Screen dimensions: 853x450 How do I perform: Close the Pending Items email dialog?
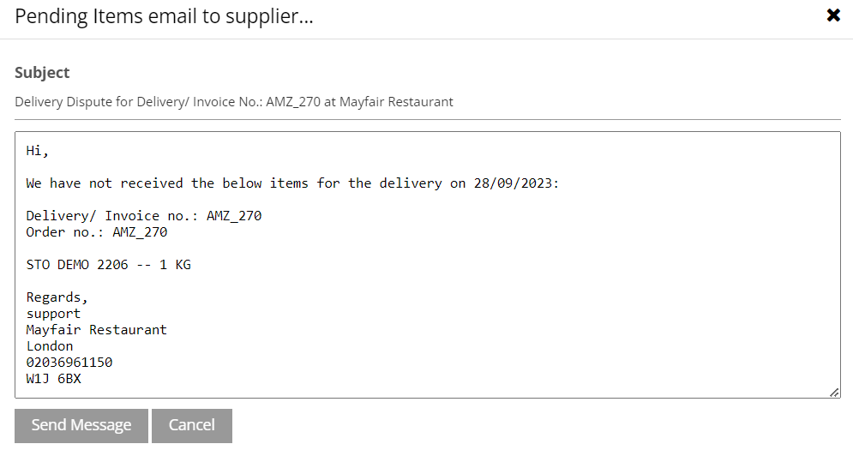[832, 15]
